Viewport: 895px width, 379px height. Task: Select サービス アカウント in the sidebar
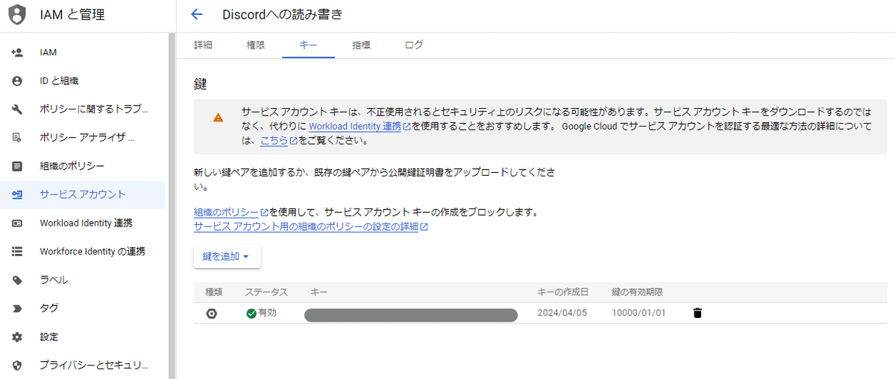82,194
